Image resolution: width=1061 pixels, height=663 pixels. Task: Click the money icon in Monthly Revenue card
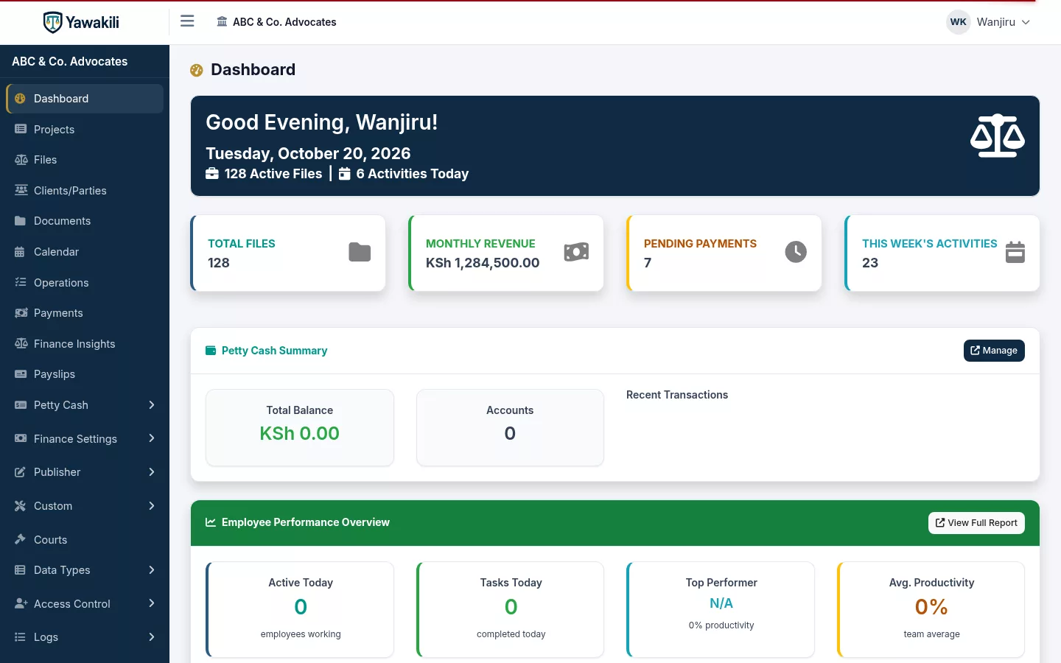576,252
